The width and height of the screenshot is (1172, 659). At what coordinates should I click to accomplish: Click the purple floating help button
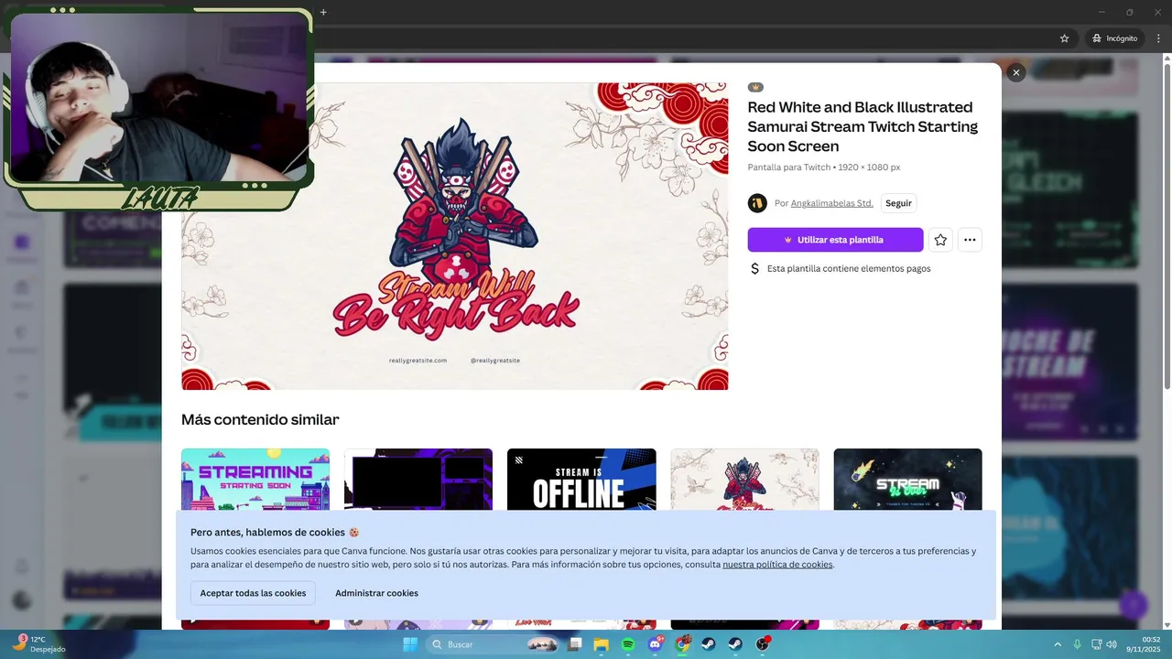coord(1134,605)
